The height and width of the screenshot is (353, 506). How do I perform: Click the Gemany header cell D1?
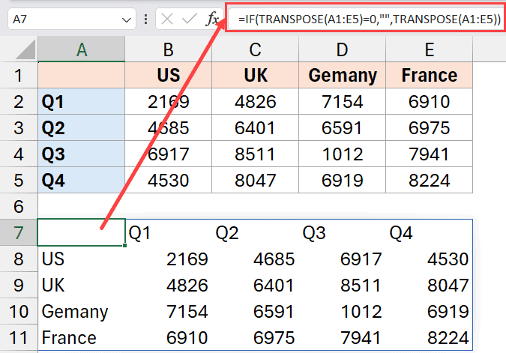(343, 75)
